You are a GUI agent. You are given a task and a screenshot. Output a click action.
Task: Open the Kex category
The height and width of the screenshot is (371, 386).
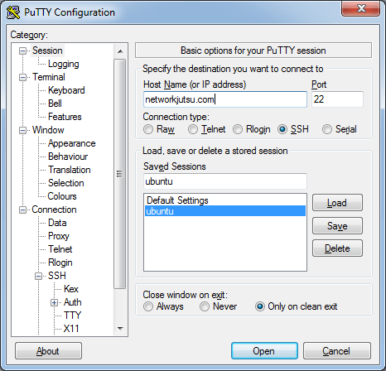click(71, 289)
